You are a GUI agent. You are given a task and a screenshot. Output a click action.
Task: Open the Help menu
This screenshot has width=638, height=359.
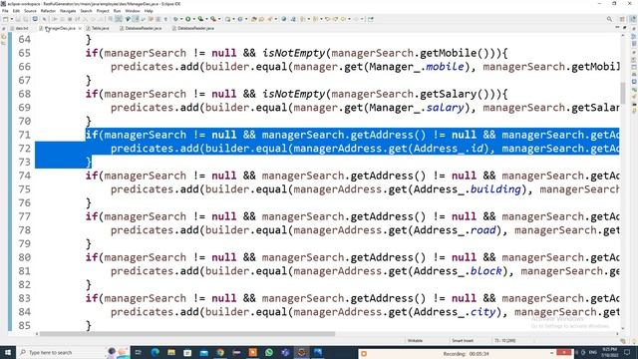tap(149, 11)
